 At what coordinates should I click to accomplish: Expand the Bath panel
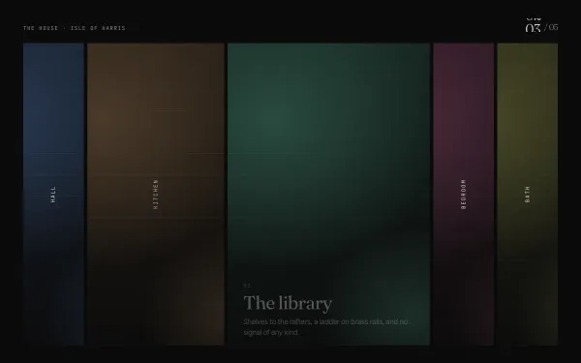pyautogui.click(x=528, y=195)
